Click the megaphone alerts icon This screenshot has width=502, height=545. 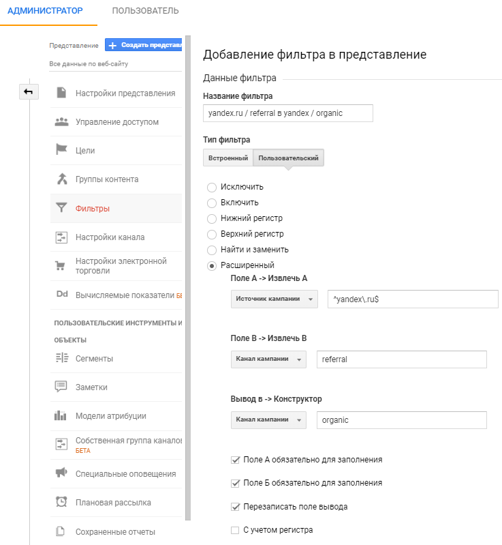point(61,473)
